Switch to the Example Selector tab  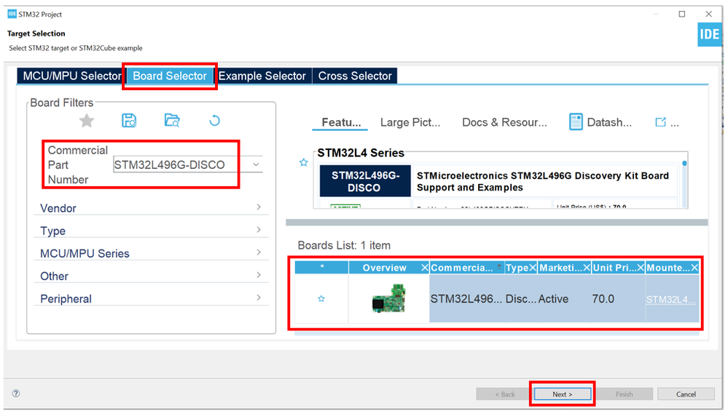tap(262, 76)
